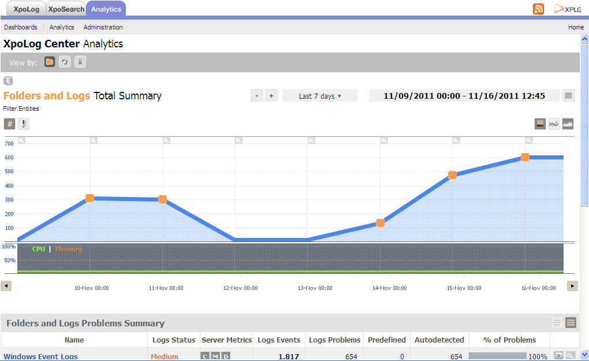Toggle the problems severity display mode

click(23, 124)
